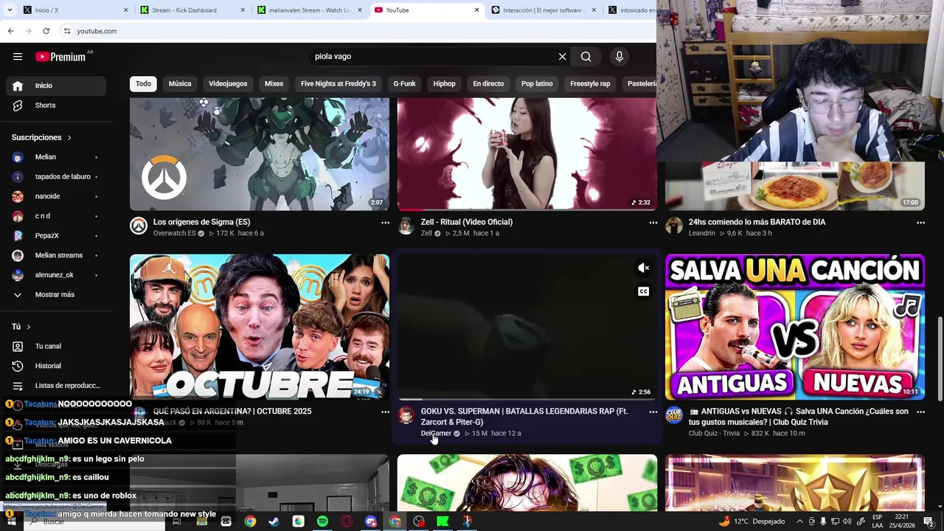Open the Club Quiz channel avatar
Viewport: 944px width, 531px height.
[674, 415]
